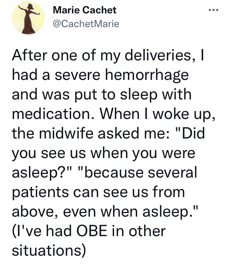Click the dancing figure avatar icon
Viewport: 231px width, 264px height.
click(x=28, y=18)
